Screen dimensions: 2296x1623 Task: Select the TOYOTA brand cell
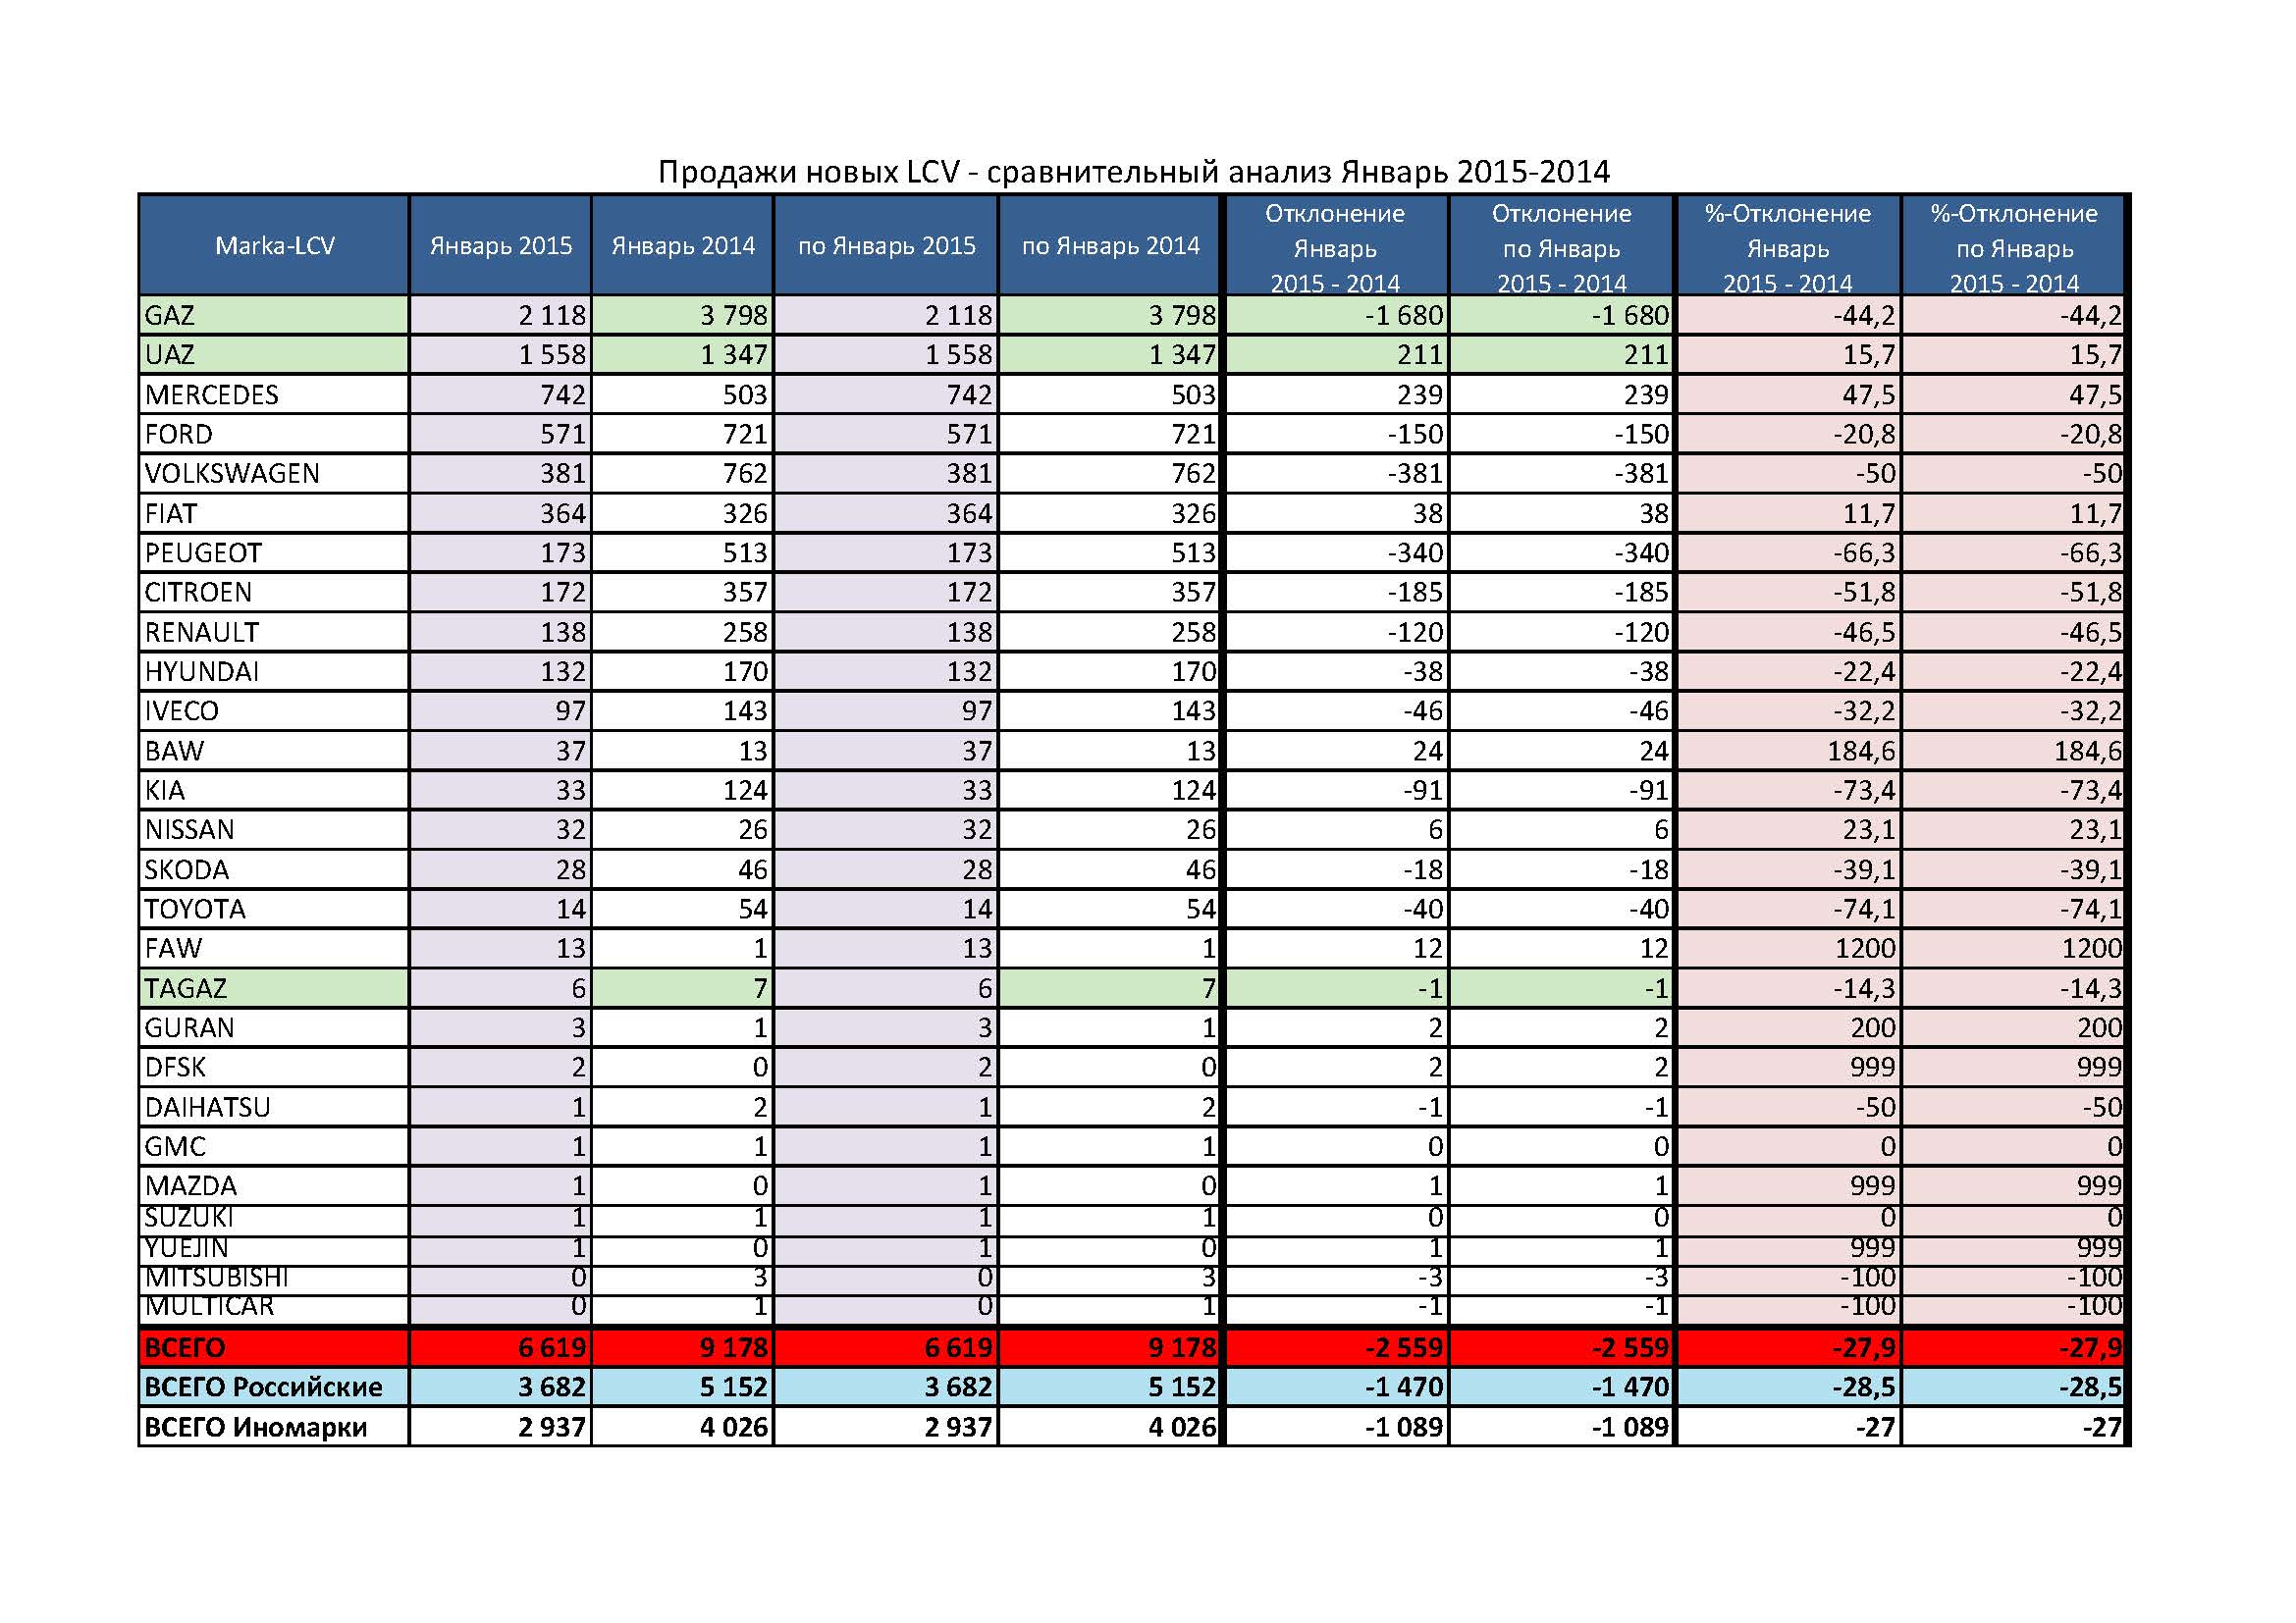(x=195, y=910)
